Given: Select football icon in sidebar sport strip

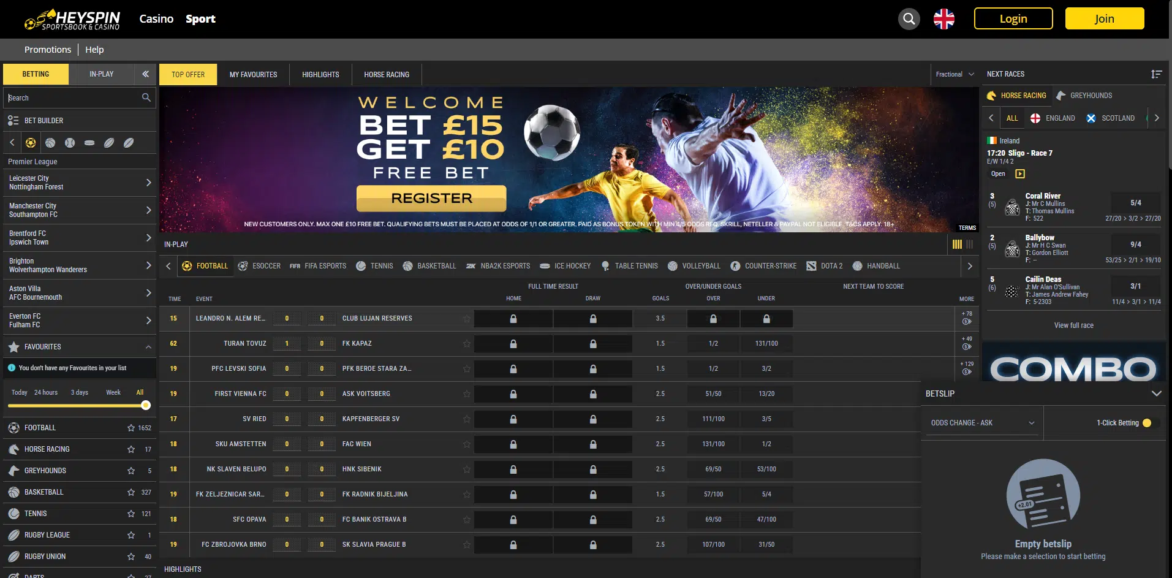Looking at the screenshot, I should (31, 143).
